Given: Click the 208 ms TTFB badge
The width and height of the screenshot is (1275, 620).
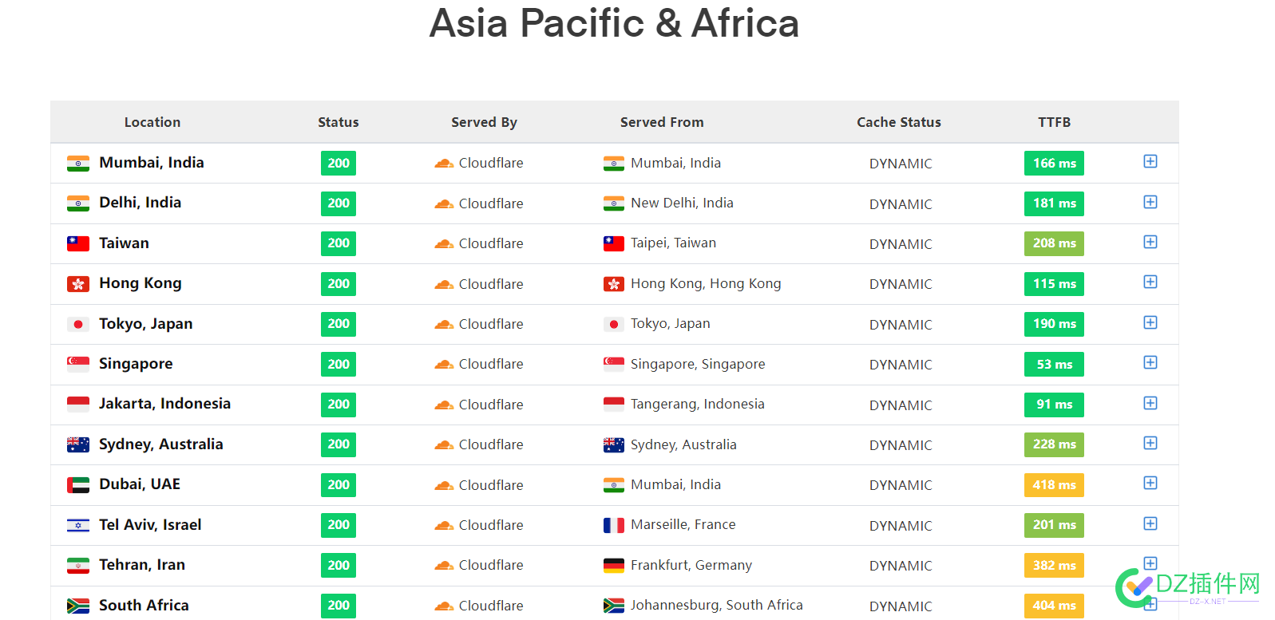Looking at the screenshot, I should (x=1054, y=243).
